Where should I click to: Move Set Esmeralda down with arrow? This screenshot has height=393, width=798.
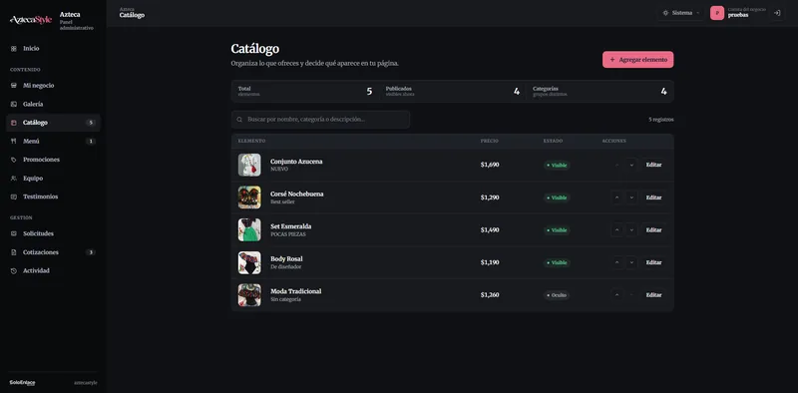click(x=631, y=230)
